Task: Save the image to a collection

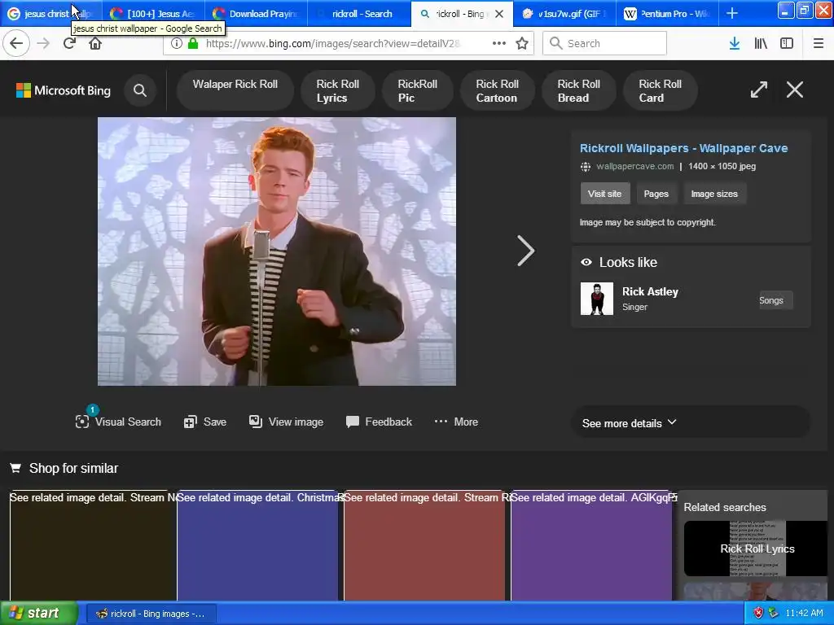Action: pos(204,422)
